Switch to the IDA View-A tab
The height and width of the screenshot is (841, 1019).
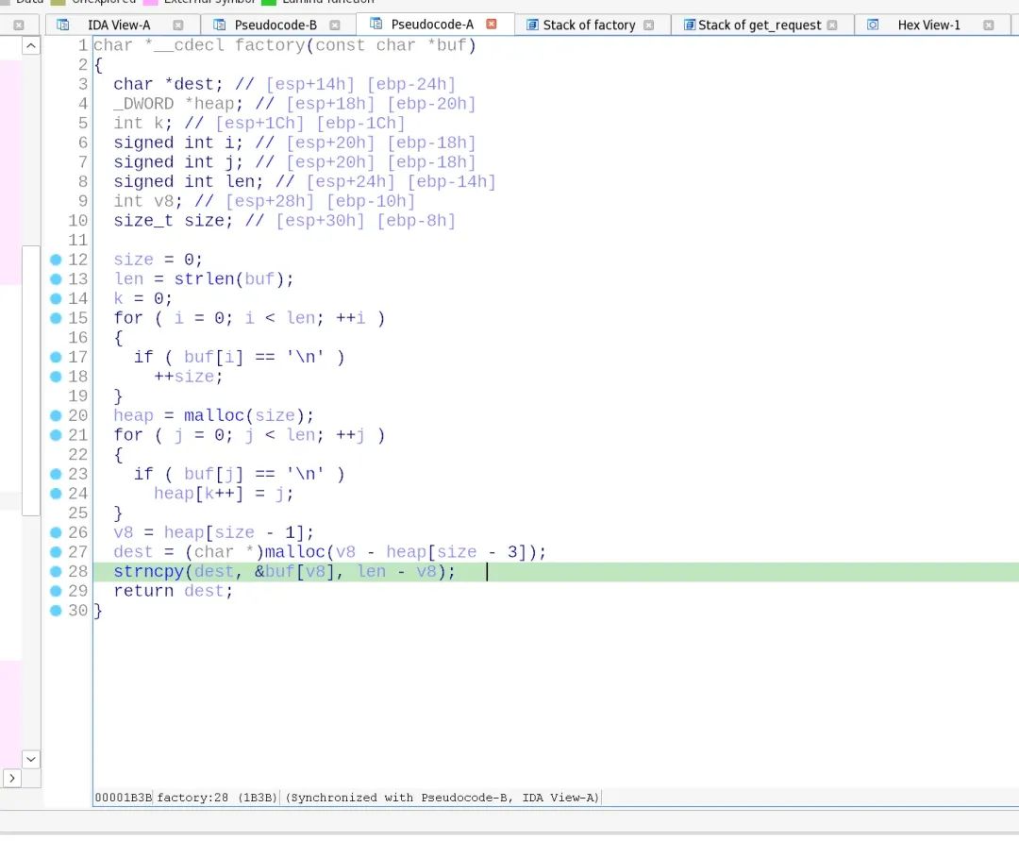pos(119,25)
